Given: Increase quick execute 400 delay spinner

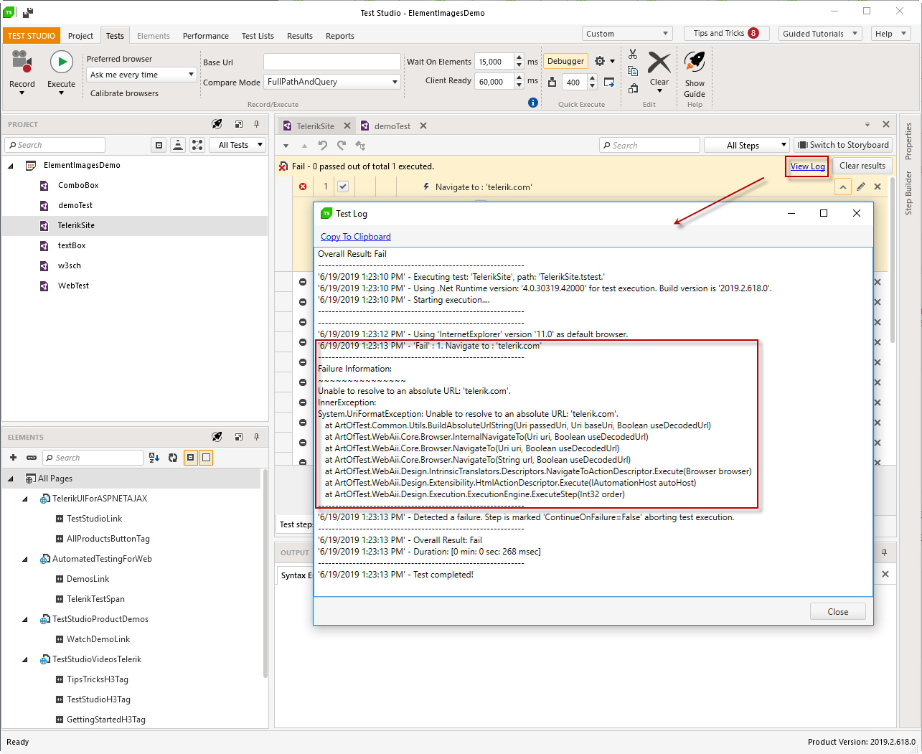Looking at the screenshot, I should [x=593, y=78].
